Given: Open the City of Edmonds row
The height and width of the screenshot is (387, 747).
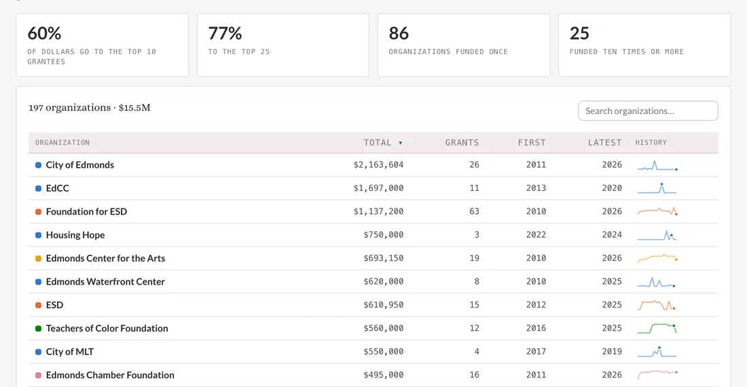Looking at the screenshot, I should (x=373, y=165).
